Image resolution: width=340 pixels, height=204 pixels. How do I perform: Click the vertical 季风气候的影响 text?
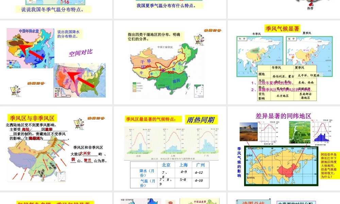tap(239, 162)
